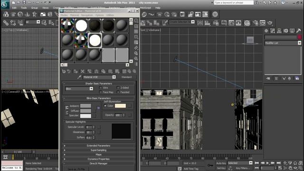Toggle Auto Key mode
The height and width of the screenshot is (171, 304).
pos(221,163)
